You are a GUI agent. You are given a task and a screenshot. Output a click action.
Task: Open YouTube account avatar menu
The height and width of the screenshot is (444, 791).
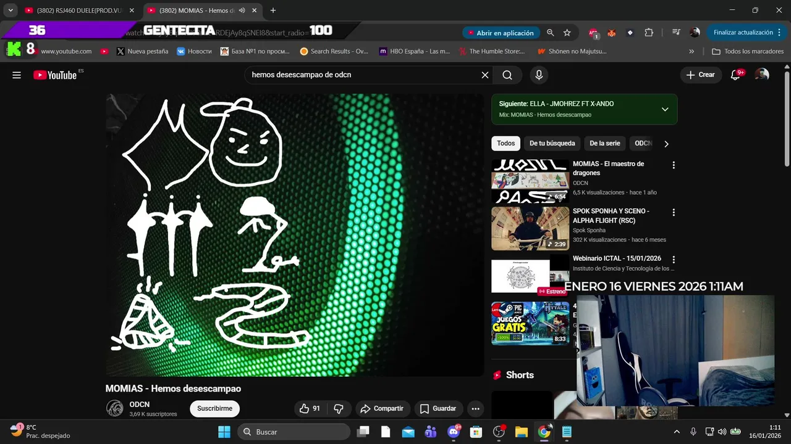(762, 75)
